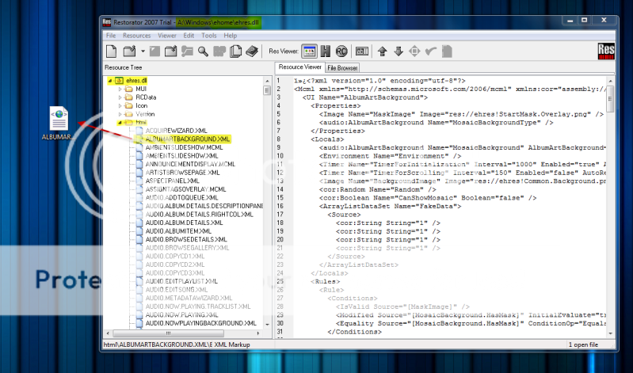Click the greyed page icon after checkmark

447,51
